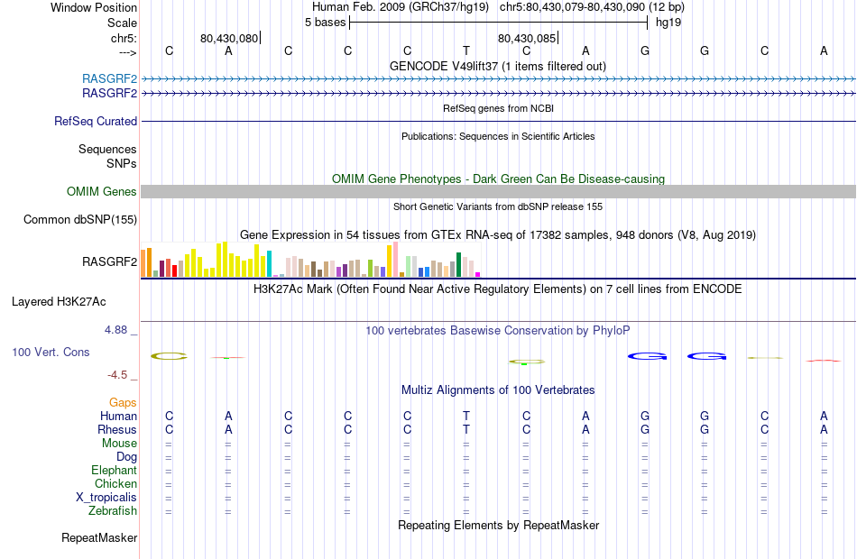Click the Layered H3K27Ac track label
Screen dimensions: 857x559
(59, 301)
